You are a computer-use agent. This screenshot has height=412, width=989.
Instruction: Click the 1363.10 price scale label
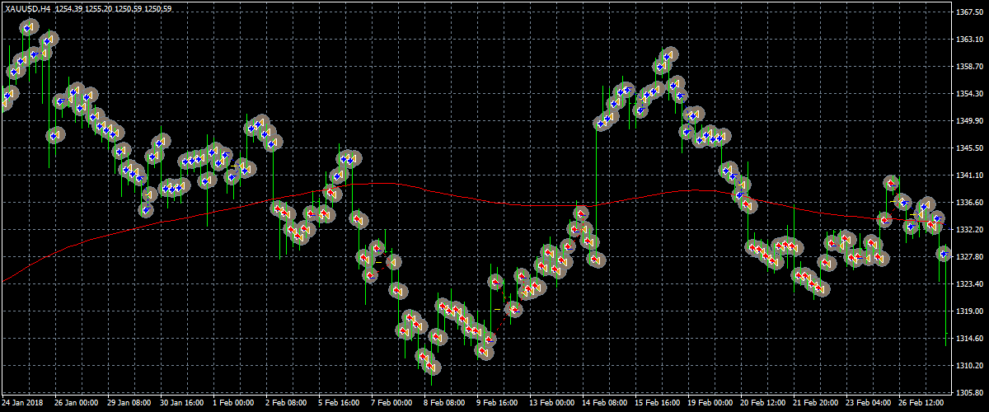pyautogui.click(x=970, y=40)
